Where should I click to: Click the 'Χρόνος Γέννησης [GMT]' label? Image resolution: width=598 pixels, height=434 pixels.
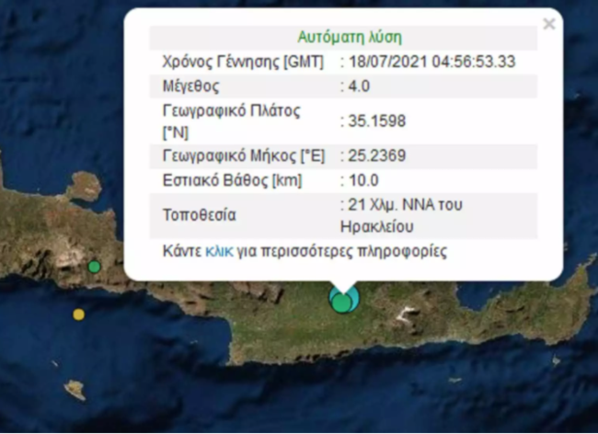[243, 62]
